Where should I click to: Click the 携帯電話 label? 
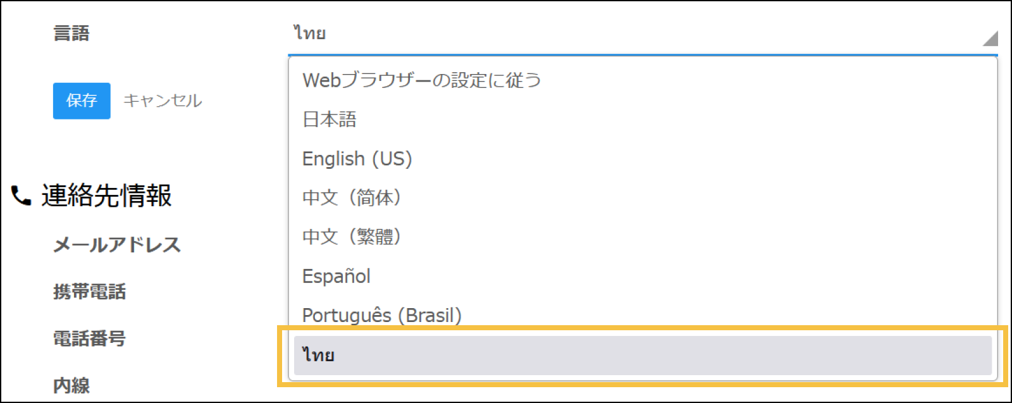coord(90,292)
